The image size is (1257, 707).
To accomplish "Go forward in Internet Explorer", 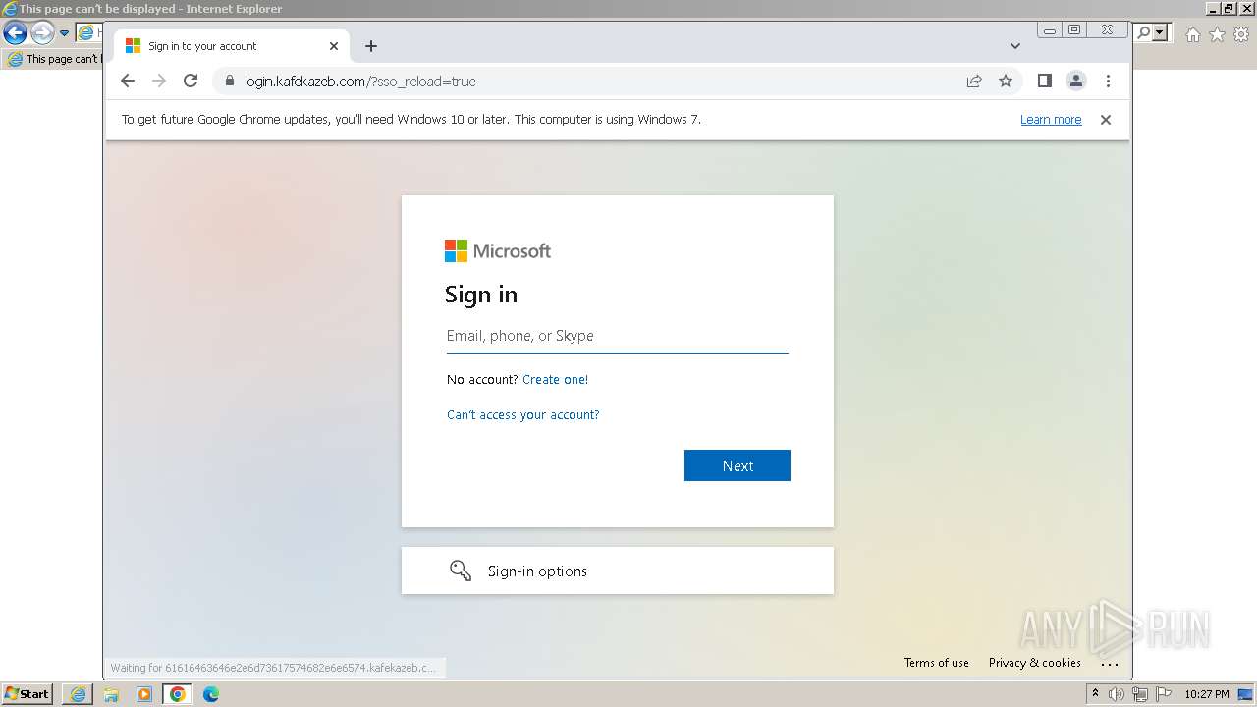I will click(42, 33).
